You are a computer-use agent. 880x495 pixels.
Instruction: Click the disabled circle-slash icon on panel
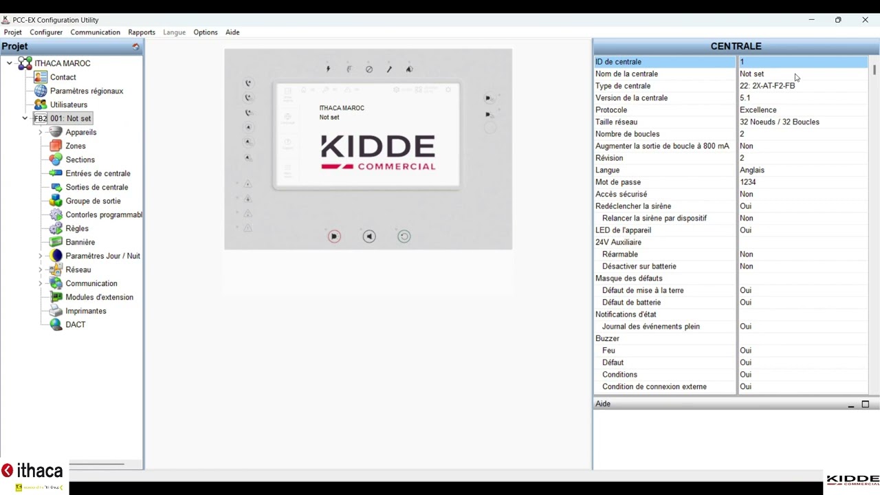369,69
